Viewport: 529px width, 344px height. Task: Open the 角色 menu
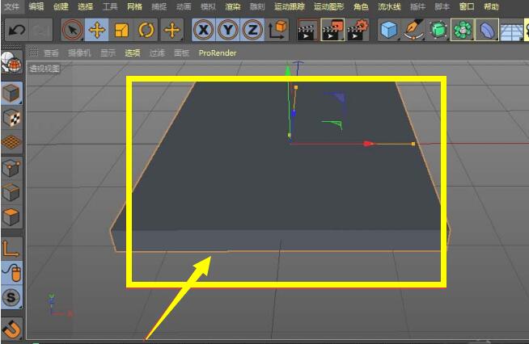click(361, 6)
